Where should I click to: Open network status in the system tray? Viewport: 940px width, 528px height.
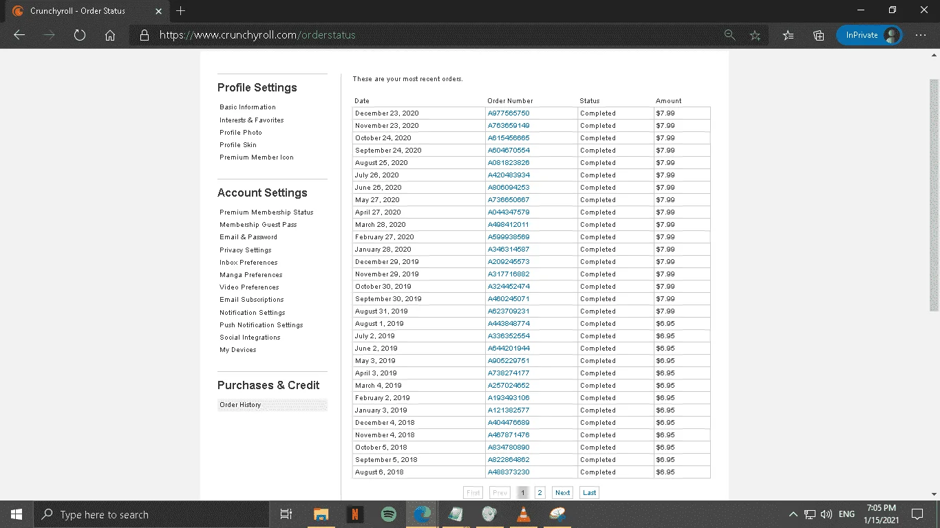pyautogui.click(x=810, y=514)
